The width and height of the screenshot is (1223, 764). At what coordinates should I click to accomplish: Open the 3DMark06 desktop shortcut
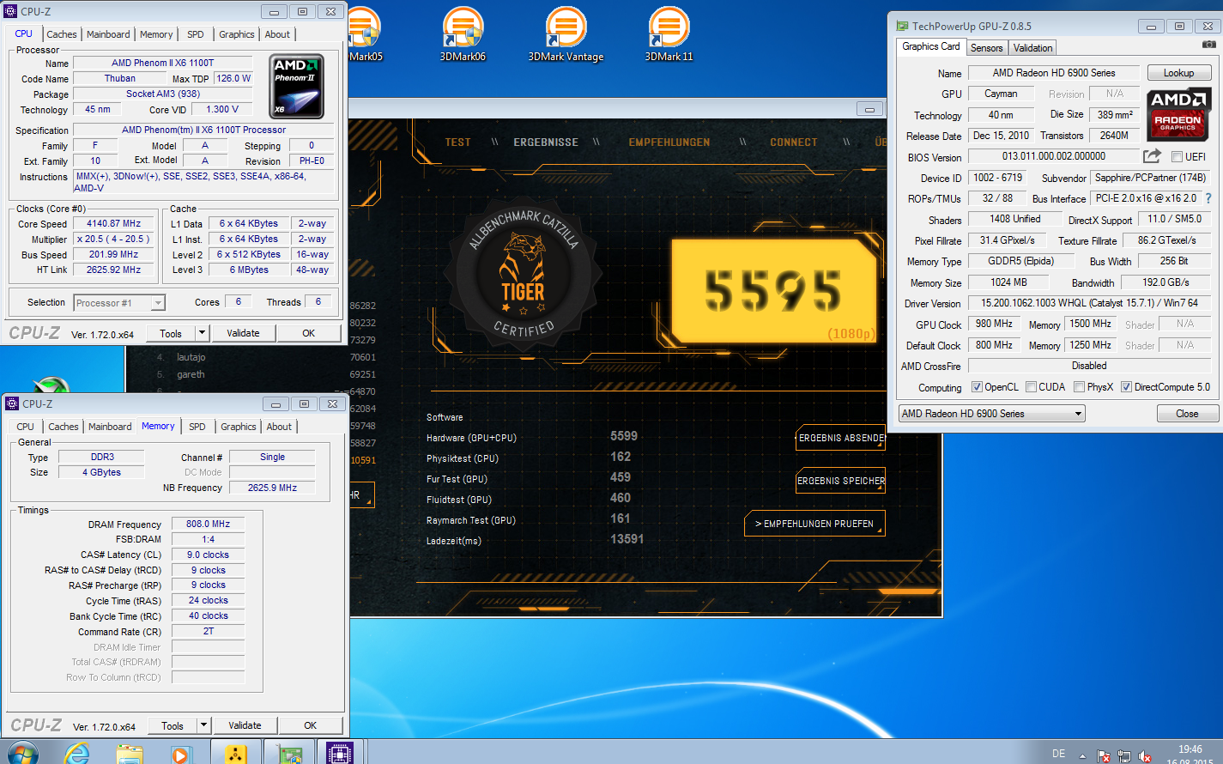pos(463,34)
